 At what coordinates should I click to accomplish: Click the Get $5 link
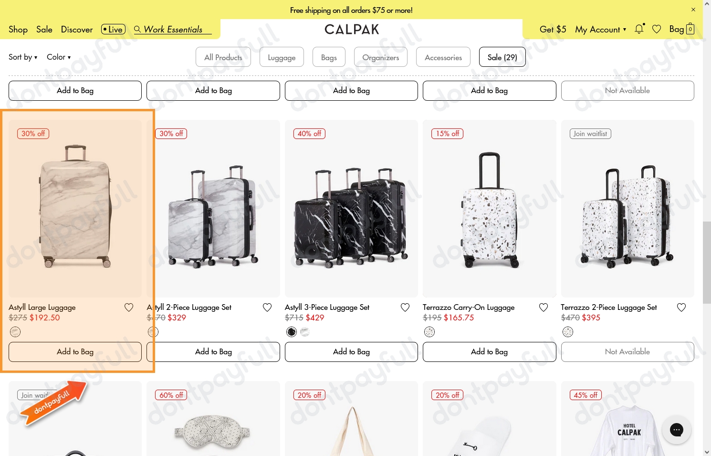pyautogui.click(x=553, y=29)
